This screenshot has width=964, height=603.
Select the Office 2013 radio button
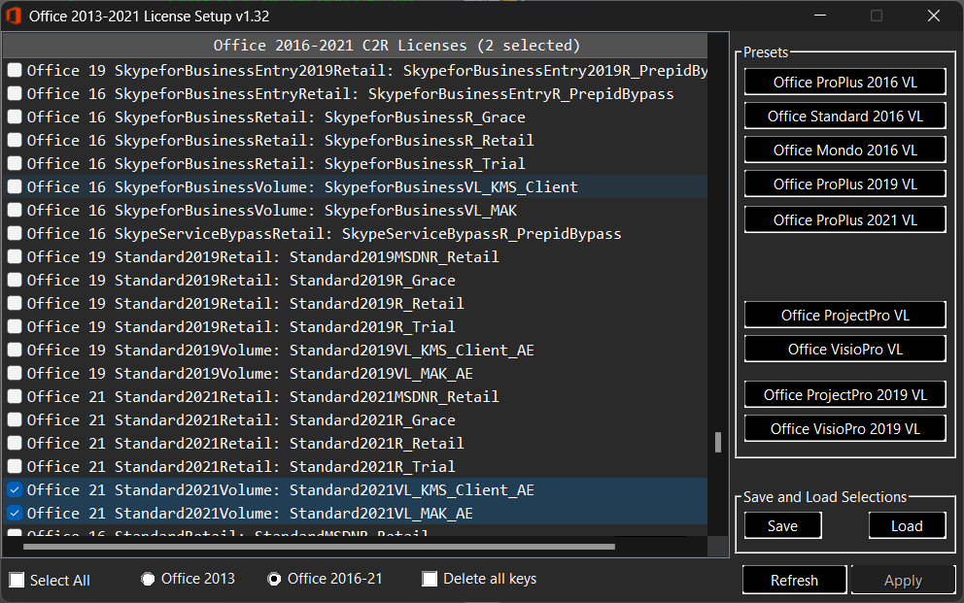click(148, 579)
